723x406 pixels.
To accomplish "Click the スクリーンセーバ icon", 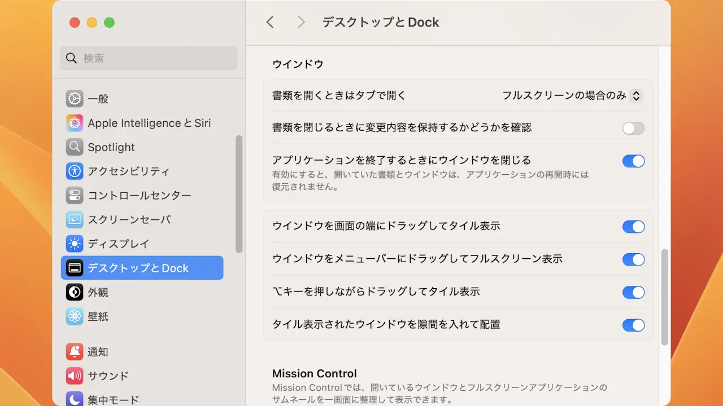I will pos(75,220).
